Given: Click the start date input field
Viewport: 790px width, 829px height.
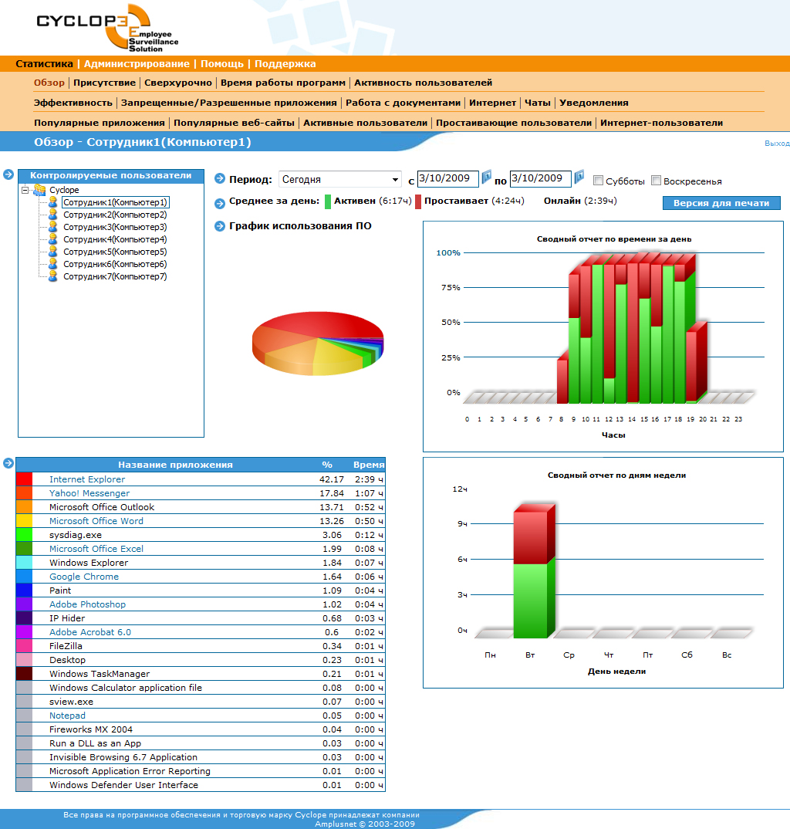Looking at the screenshot, I should coord(448,178).
